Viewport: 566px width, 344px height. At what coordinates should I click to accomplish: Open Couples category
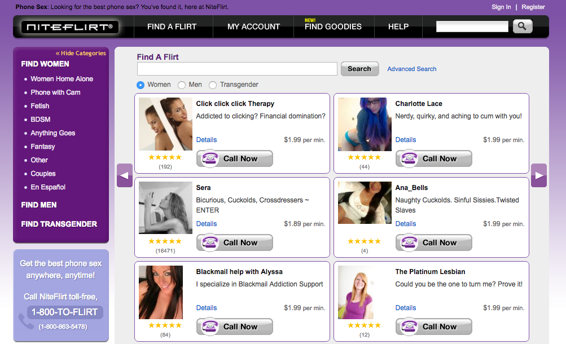(x=43, y=174)
